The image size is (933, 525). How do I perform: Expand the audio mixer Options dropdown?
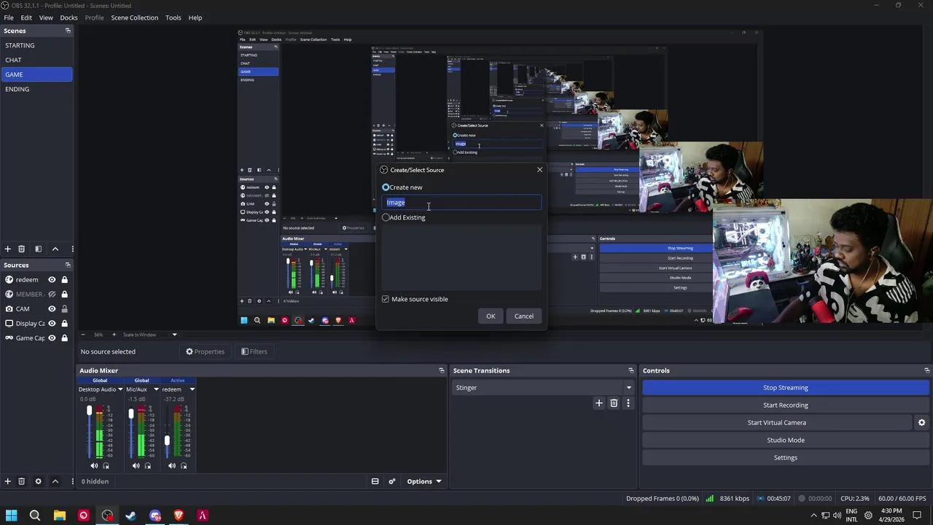[x=423, y=481]
